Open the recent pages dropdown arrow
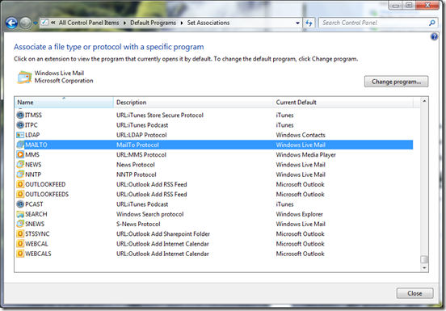 pyautogui.click(x=36, y=23)
